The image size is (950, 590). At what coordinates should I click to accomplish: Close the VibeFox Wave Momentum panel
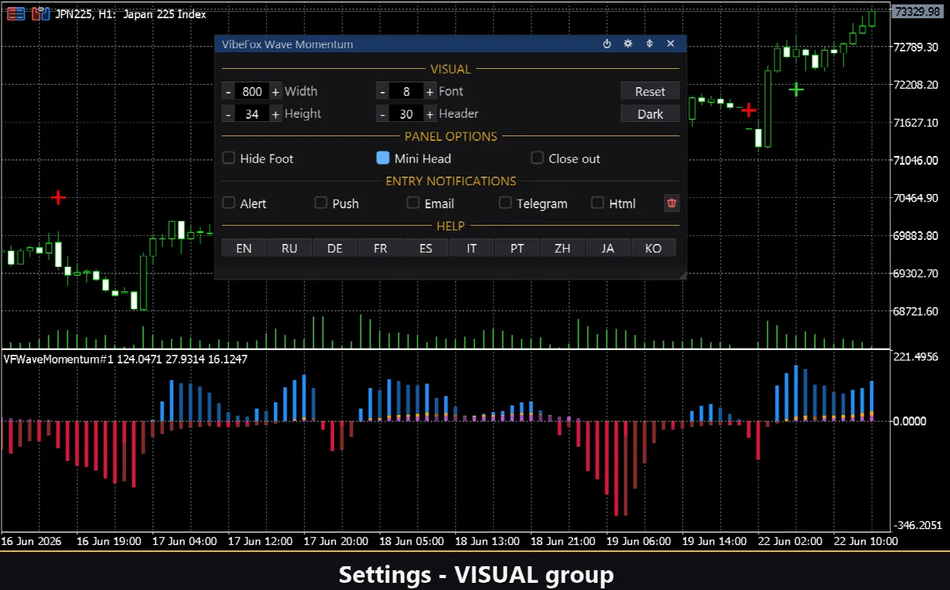(671, 44)
